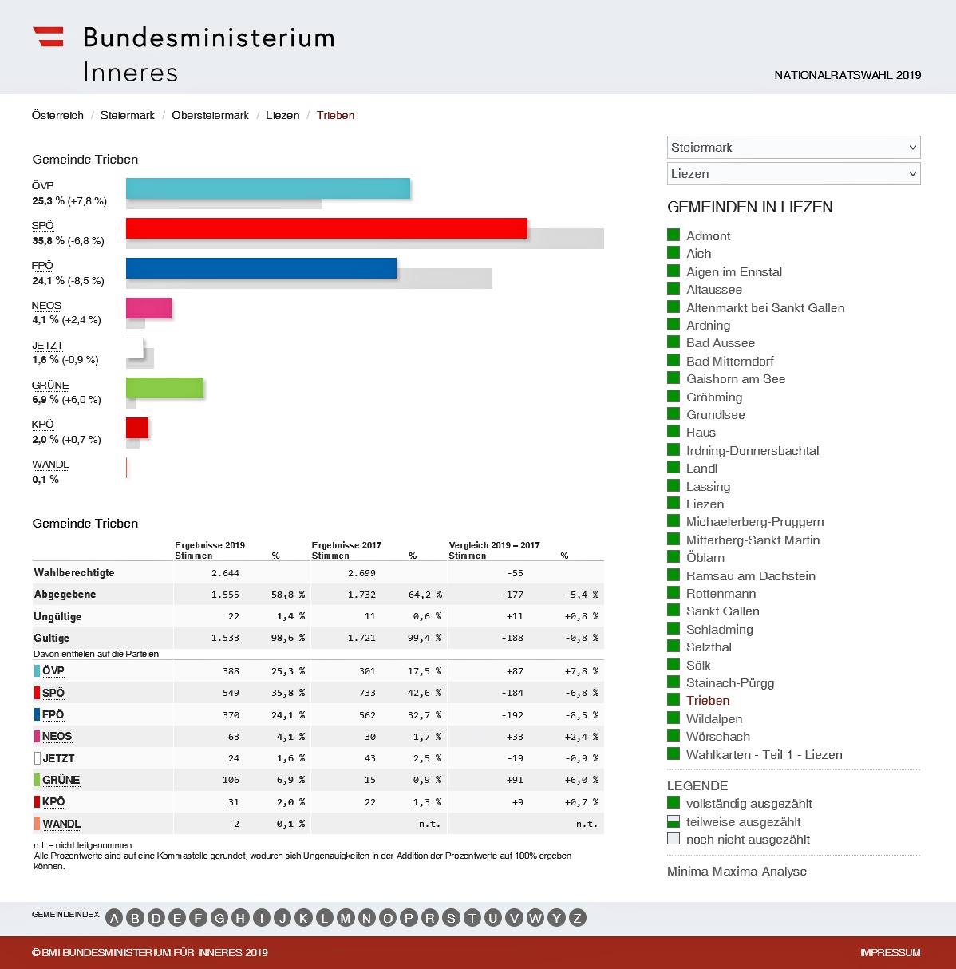The width and height of the screenshot is (956, 969).
Task: Expand the Liezen district dropdown
Action: [x=793, y=174]
